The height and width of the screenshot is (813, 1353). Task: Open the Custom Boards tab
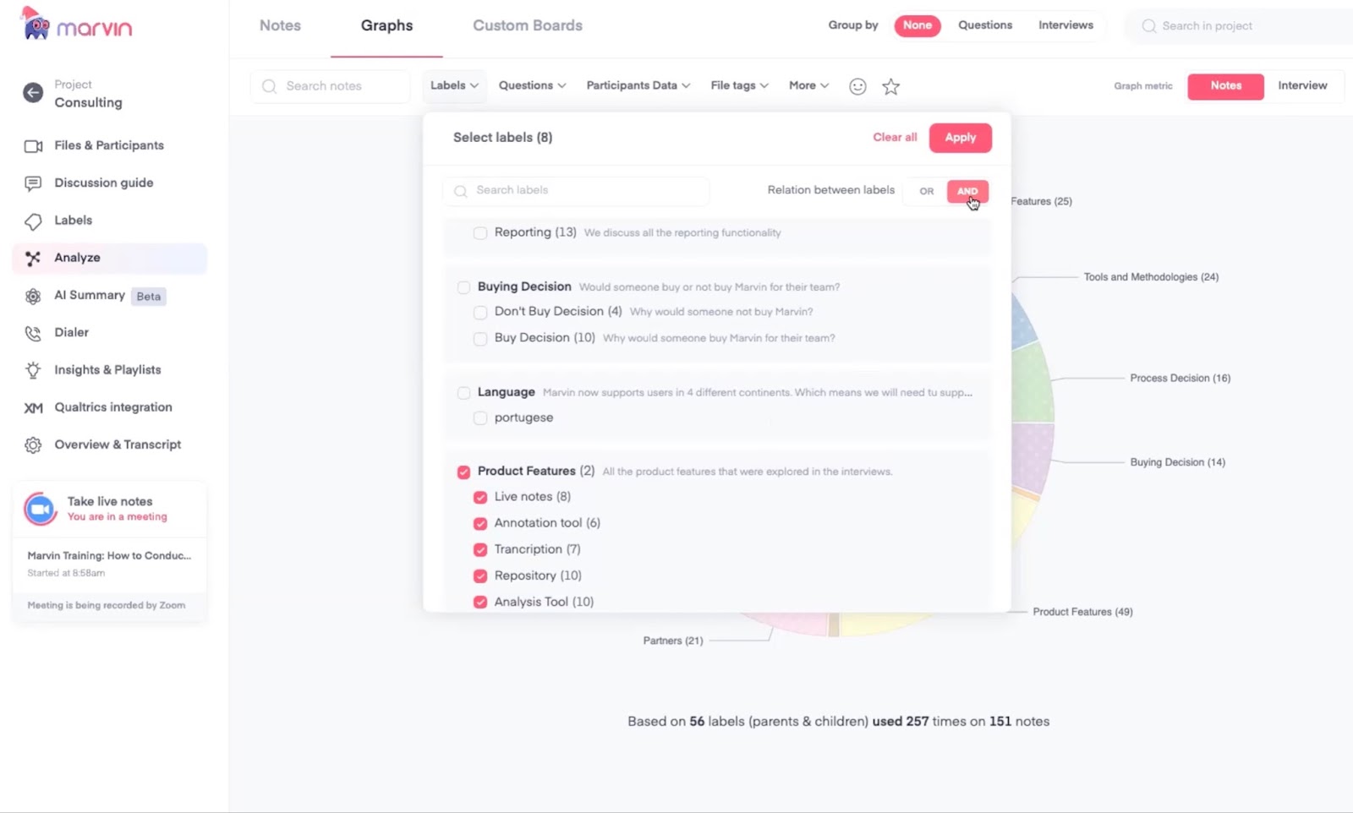(x=528, y=25)
